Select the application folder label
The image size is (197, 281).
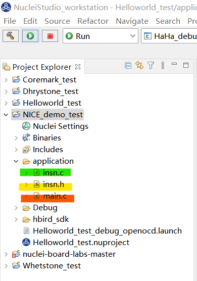click(53, 161)
